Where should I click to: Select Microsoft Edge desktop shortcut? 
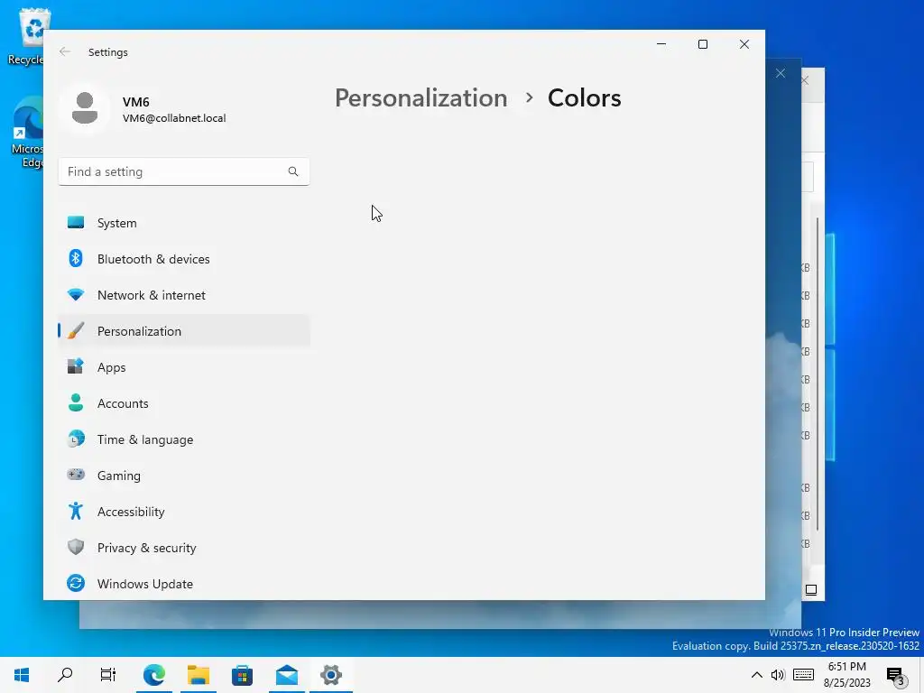tap(26, 133)
